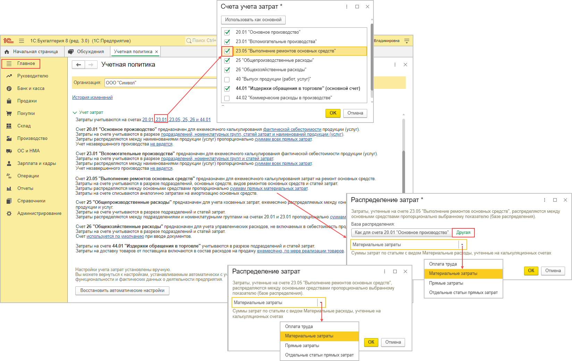This screenshot has width=572, height=361.
Task: Choose Отдельные статьи прямых затрат in upper list
Action: point(463,293)
